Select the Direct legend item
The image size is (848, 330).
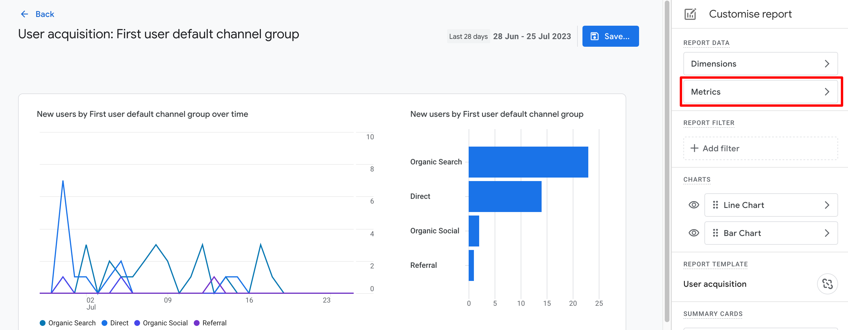(x=116, y=323)
